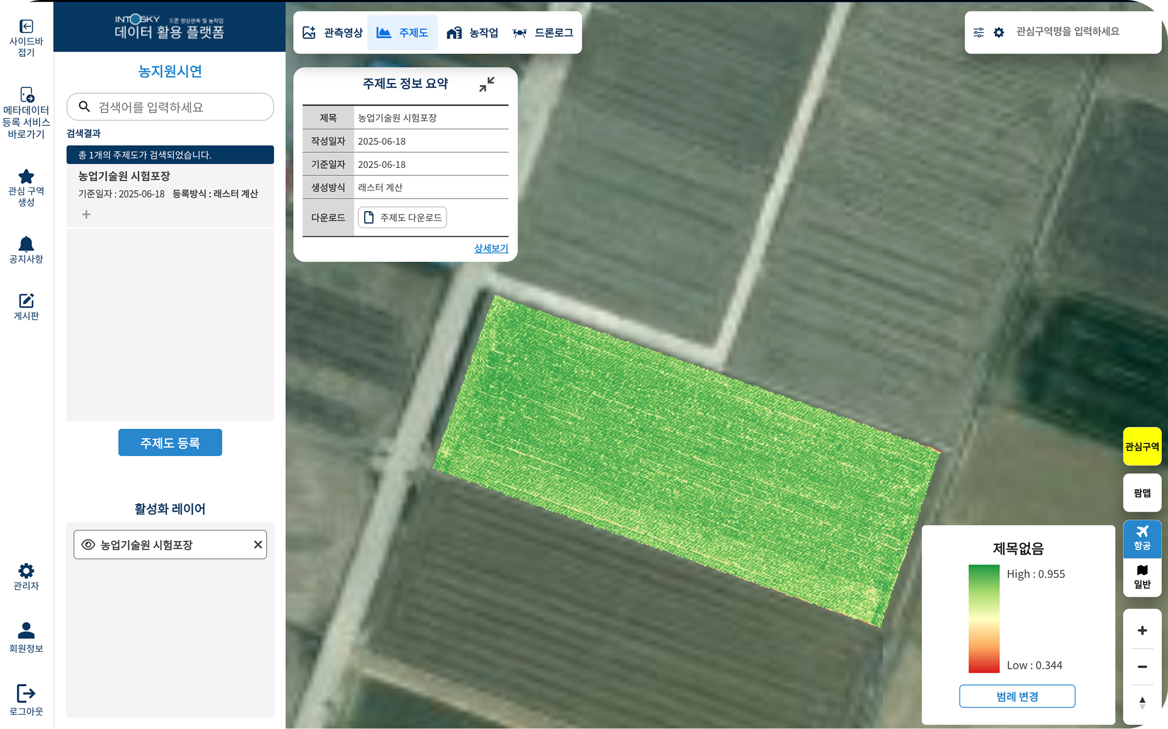The width and height of the screenshot is (1168, 729).
Task: Open the 게시판 board icon
Action: coord(26,301)
